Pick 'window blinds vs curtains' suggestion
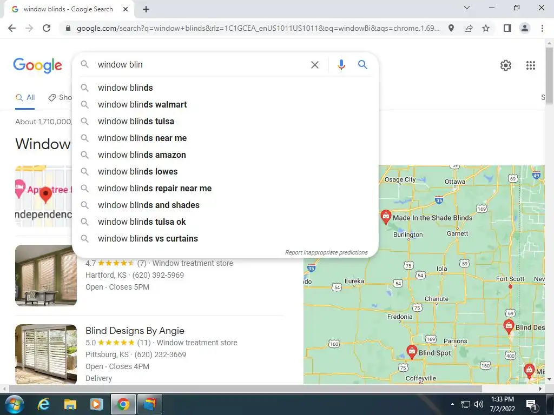 [225, 238]
